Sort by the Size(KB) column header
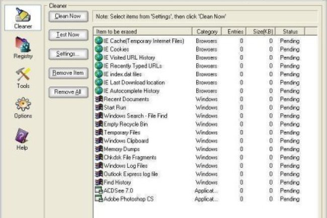 pyautogui.click(x=261, y=32)
